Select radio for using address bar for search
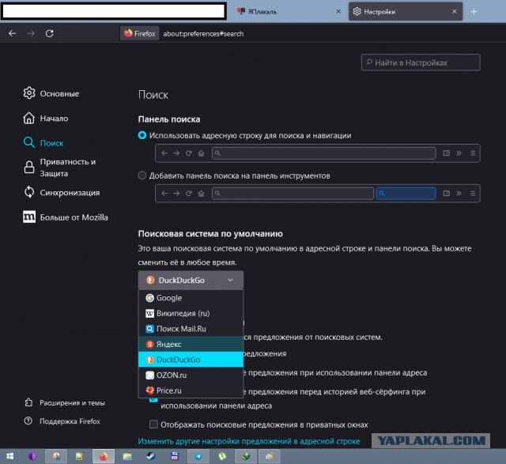This screenshot has width=506, height=464. coord(142,135)
